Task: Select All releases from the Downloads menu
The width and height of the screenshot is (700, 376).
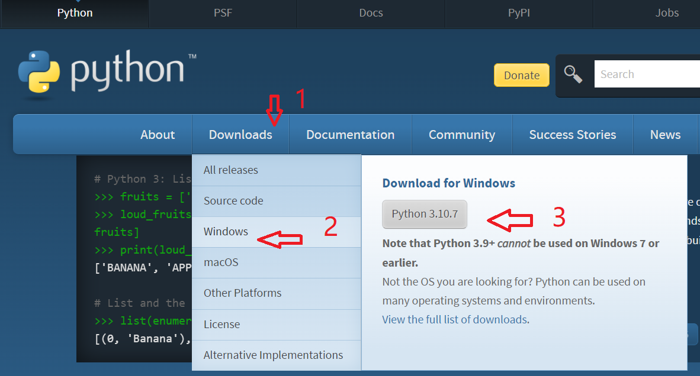Action: pyautogui.click(x=230, y=170)
